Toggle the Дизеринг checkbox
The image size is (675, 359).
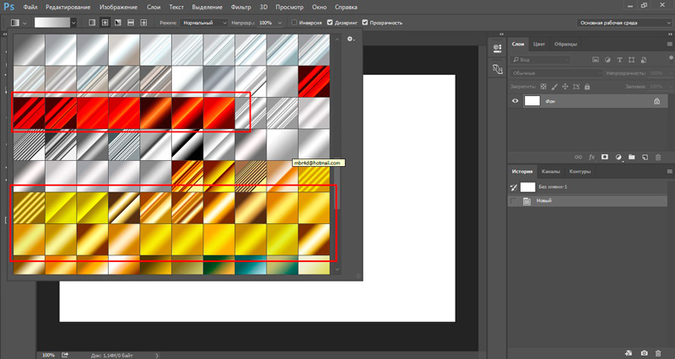(x=330, y=23)
